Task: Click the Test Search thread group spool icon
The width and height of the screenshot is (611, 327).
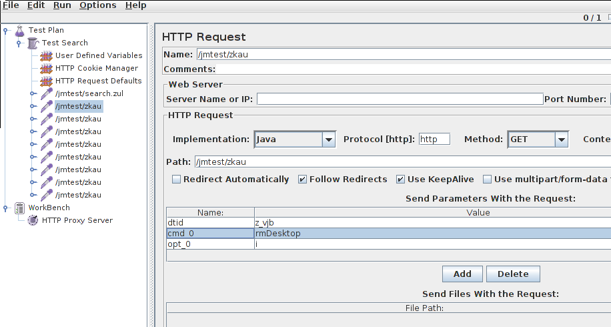Action: coord(33,43)
